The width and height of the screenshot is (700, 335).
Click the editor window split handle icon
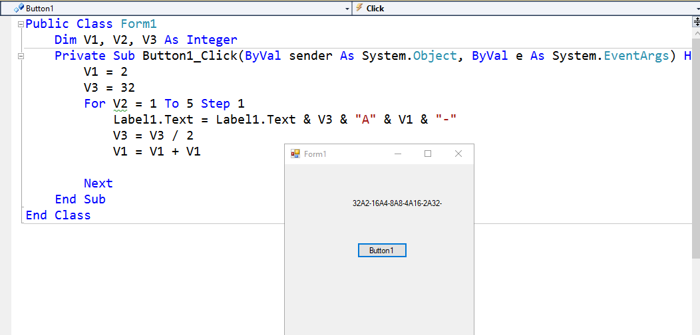[x=695, y=20]
